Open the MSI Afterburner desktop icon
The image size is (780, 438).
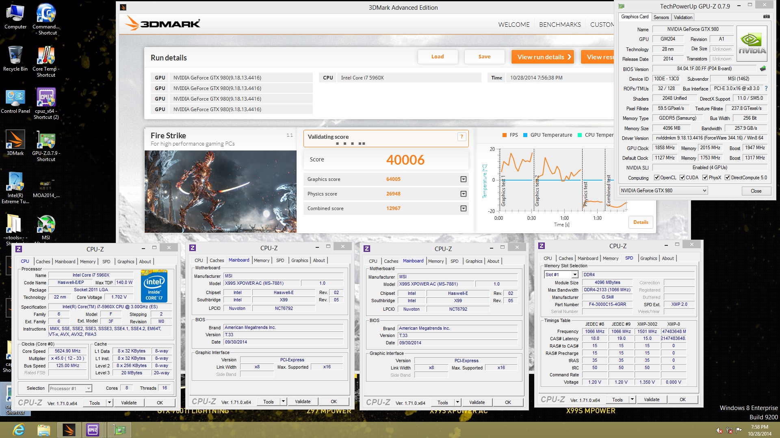(x=46, y=227)
